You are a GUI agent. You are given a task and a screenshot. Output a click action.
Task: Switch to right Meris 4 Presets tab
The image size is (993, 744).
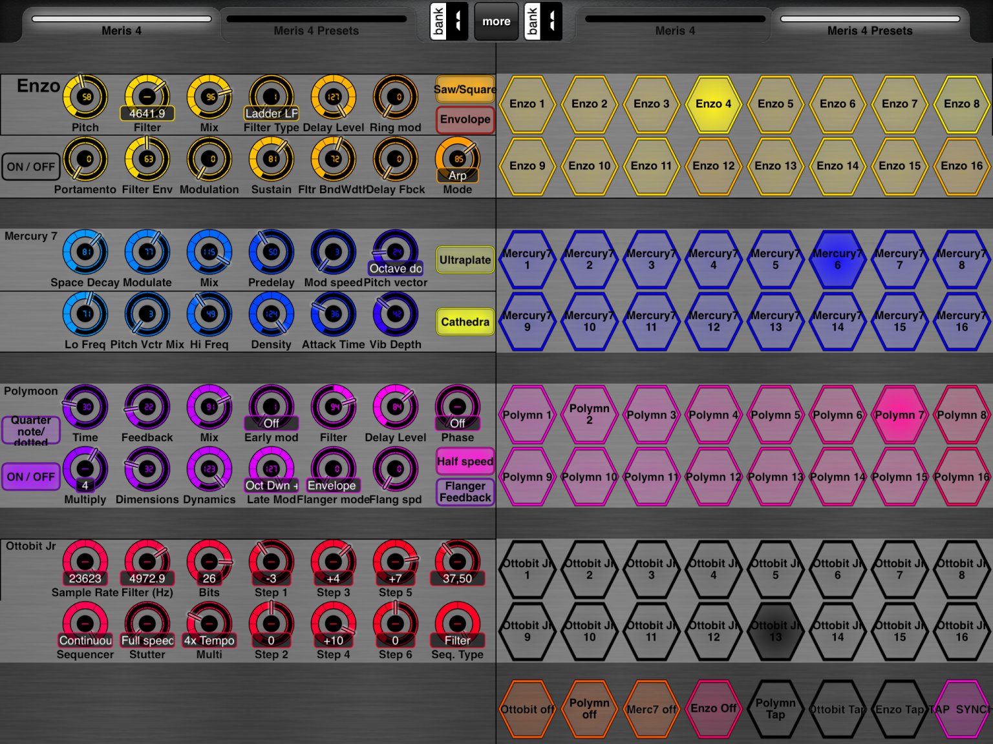coord(870,26)
